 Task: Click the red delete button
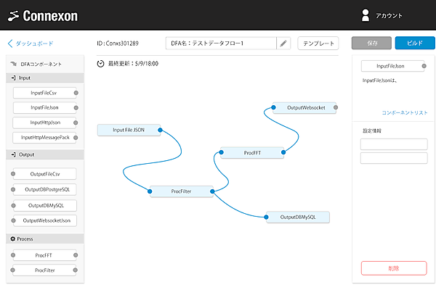pyautogui.click(x=393, y=268)
